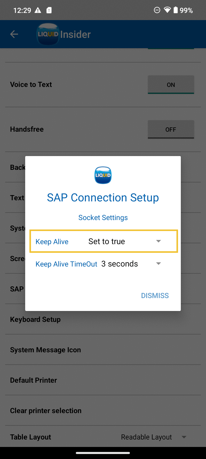Open System Message Icon setting

click(45, 350)
